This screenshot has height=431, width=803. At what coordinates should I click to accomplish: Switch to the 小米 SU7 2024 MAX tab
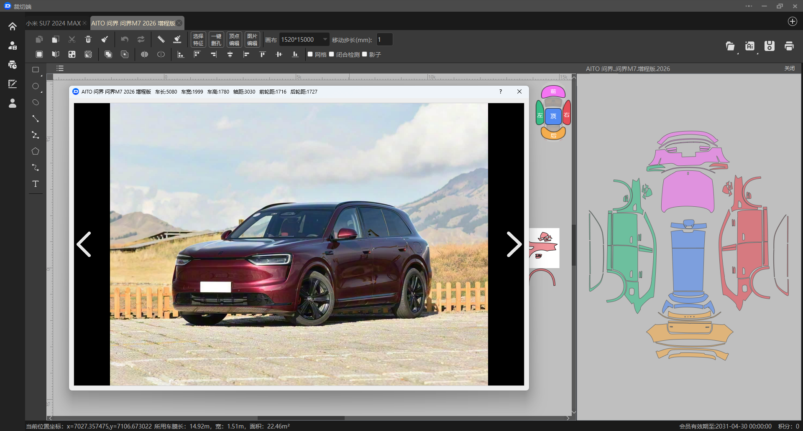[53, 23]
